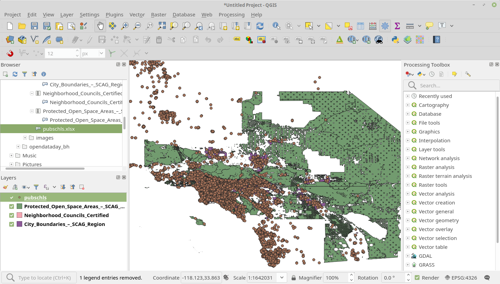
Task: Create a new project with the blank page icon
Action: [x=10, y=26]
